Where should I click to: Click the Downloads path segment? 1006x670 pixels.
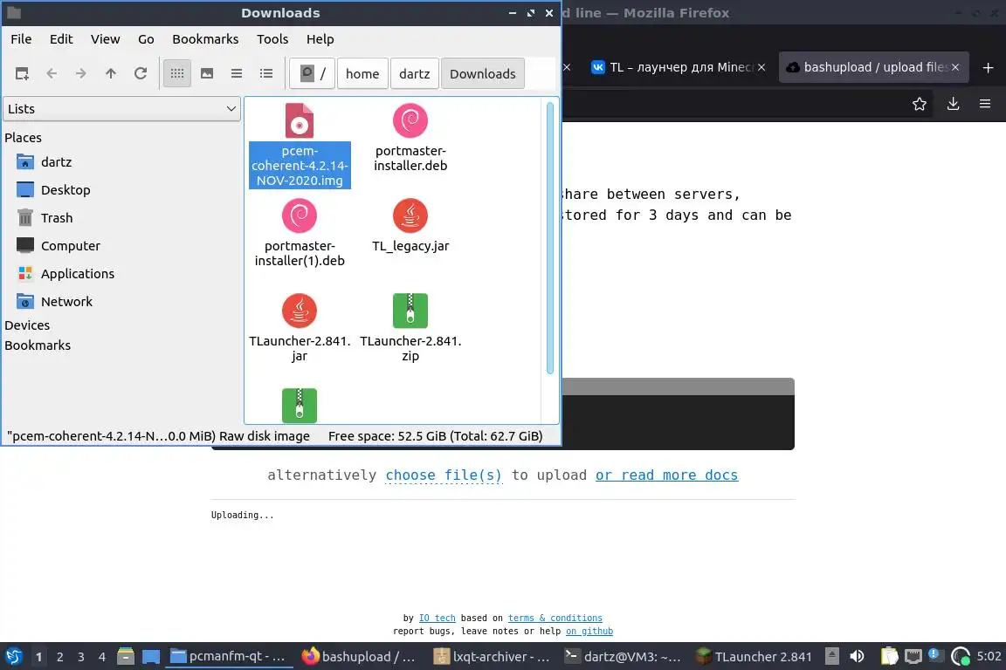482,74
